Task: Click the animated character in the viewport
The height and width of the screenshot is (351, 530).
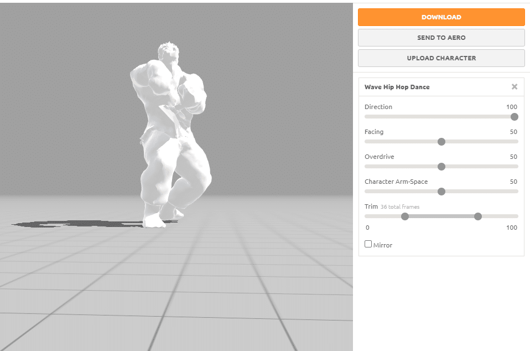Action: pos(171,135)
